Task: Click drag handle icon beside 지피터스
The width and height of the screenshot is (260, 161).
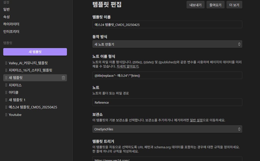Action: coord(6,85)
